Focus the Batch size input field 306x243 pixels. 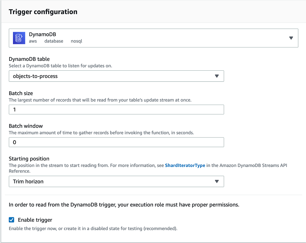coord(116,109)
